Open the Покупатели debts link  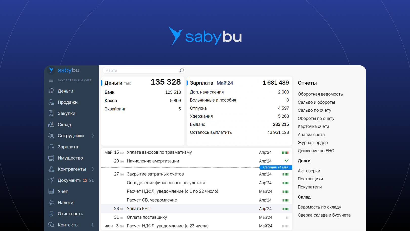click(310, 187)
